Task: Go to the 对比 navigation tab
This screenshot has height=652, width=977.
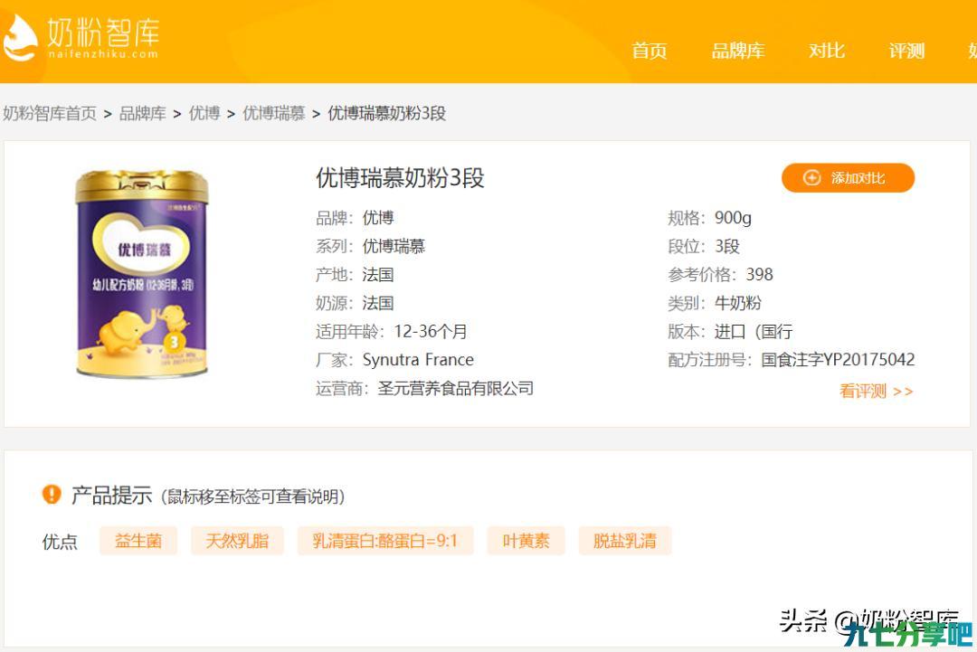Action: click(x=827, y=51)
